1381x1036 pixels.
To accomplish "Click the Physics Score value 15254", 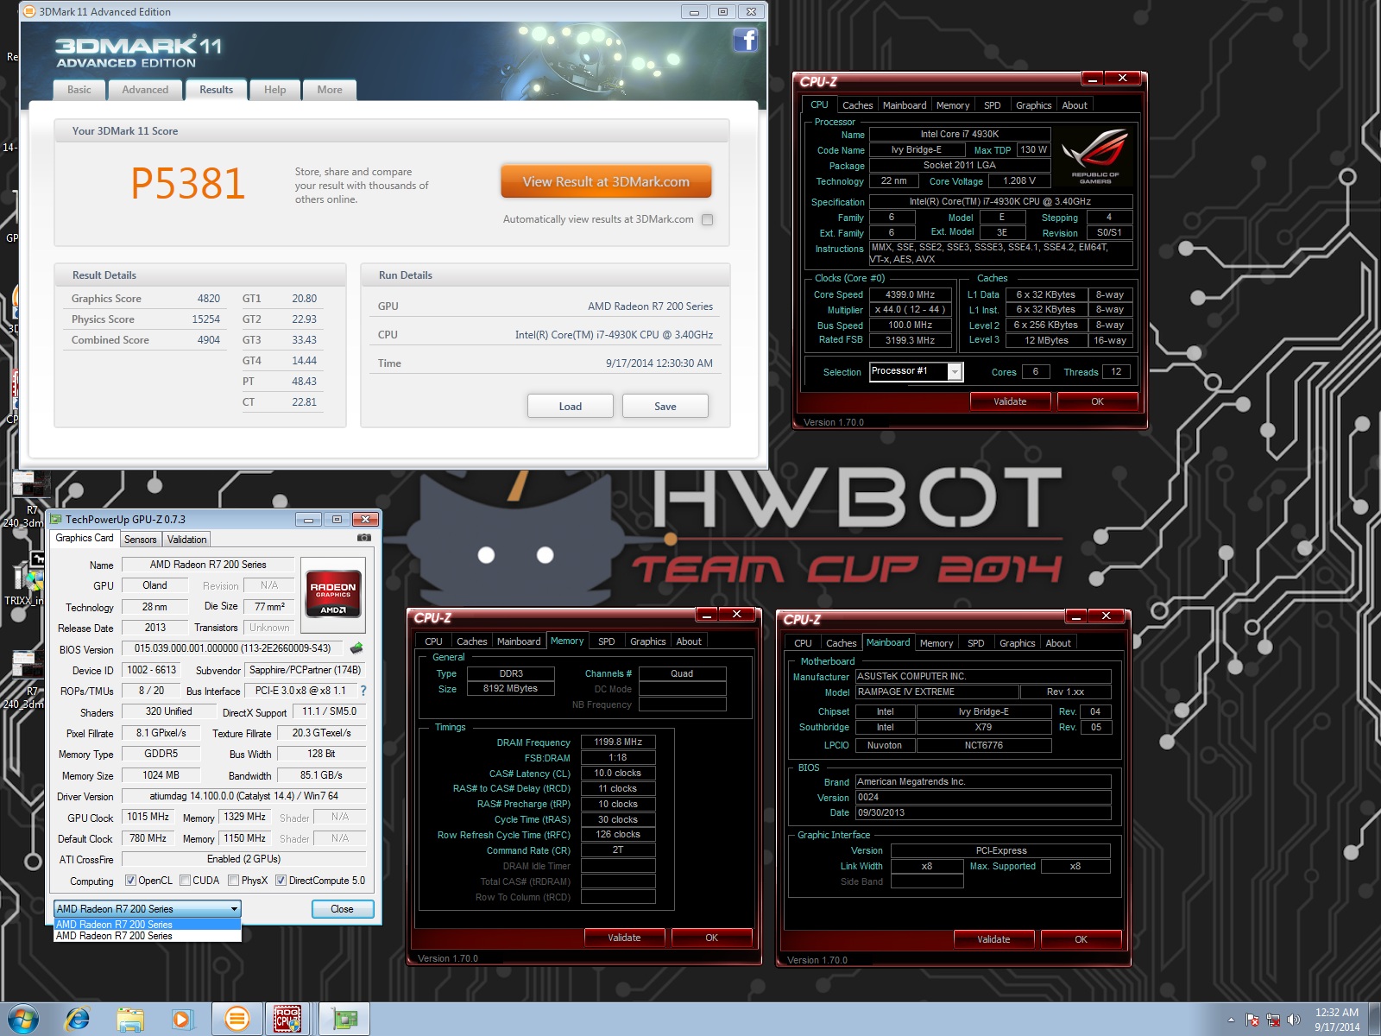I will 205,319.
